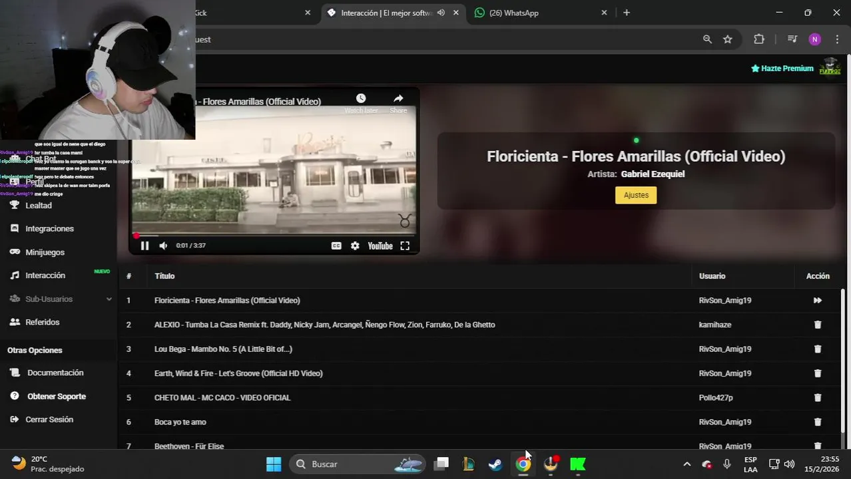Delete ALEXIO - Tumba La Casa Remix from queue

tap(818, 325)
